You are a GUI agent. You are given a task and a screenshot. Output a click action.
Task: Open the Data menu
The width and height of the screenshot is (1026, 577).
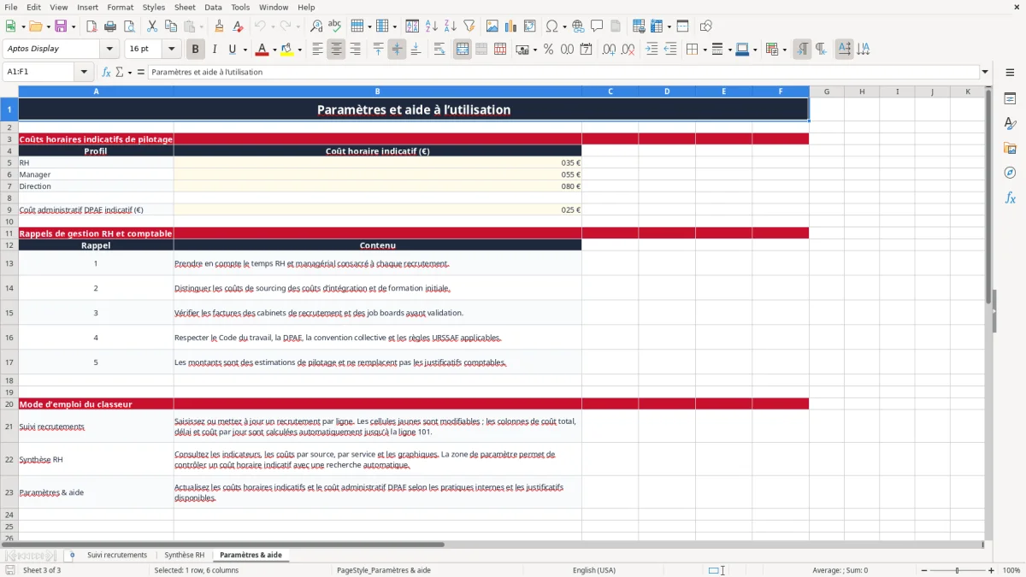[x=213, y=7]
